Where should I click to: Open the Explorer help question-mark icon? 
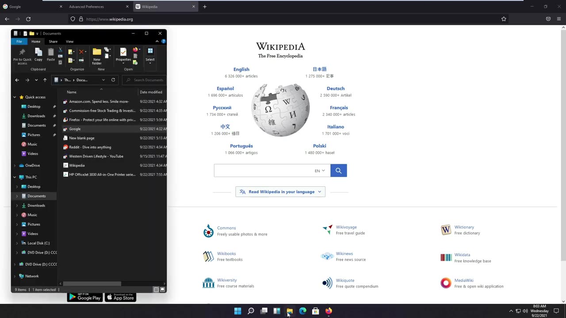coord(163,41)
